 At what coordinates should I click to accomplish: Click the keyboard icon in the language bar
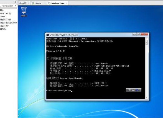tap(133, 90)
